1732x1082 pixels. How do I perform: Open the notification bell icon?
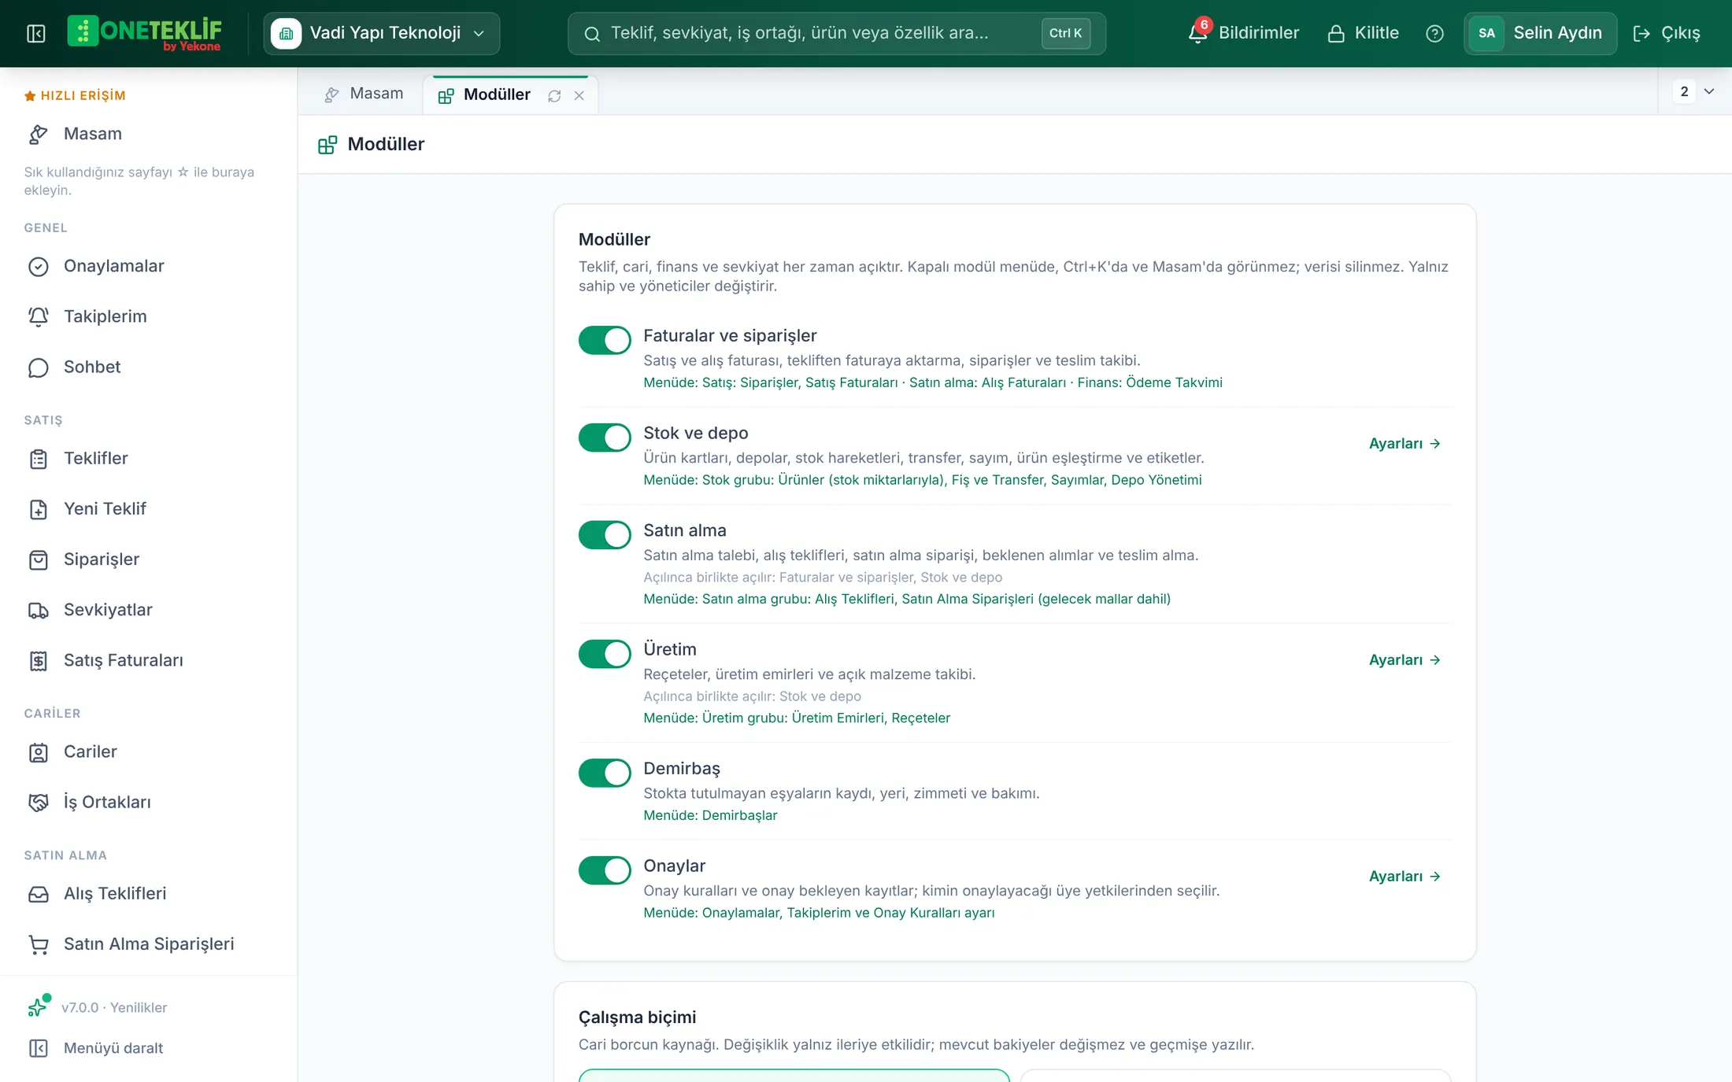[x=1197, y=33]
